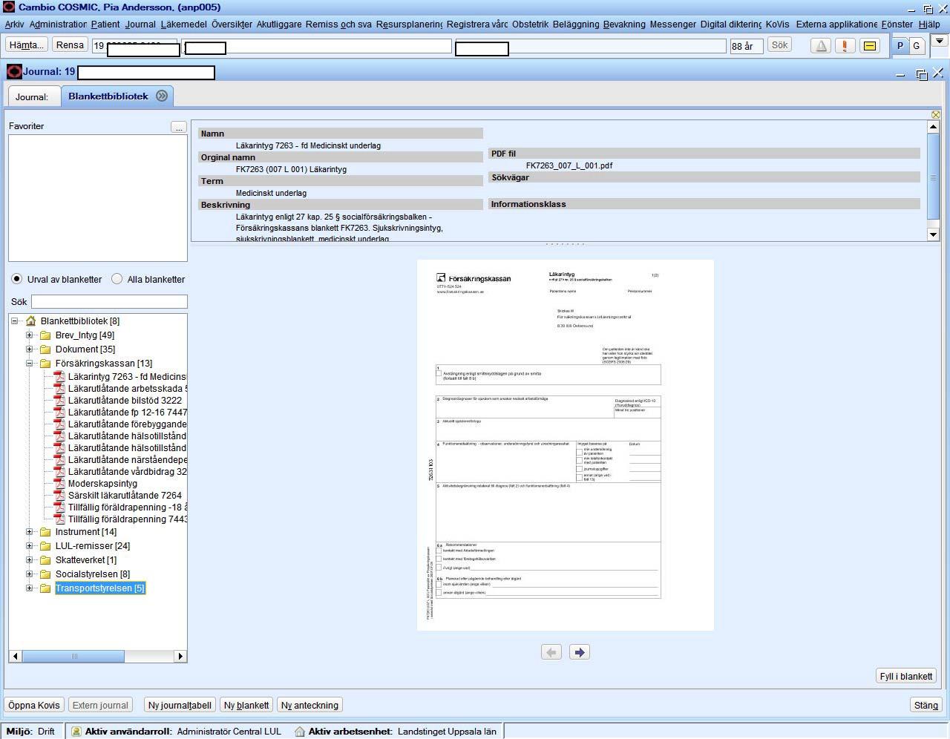Expand Skatteverket folder
The height and width of the screenshot is (739, 950).
point(30,560)
